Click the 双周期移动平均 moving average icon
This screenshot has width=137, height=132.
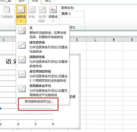[22, 89]
